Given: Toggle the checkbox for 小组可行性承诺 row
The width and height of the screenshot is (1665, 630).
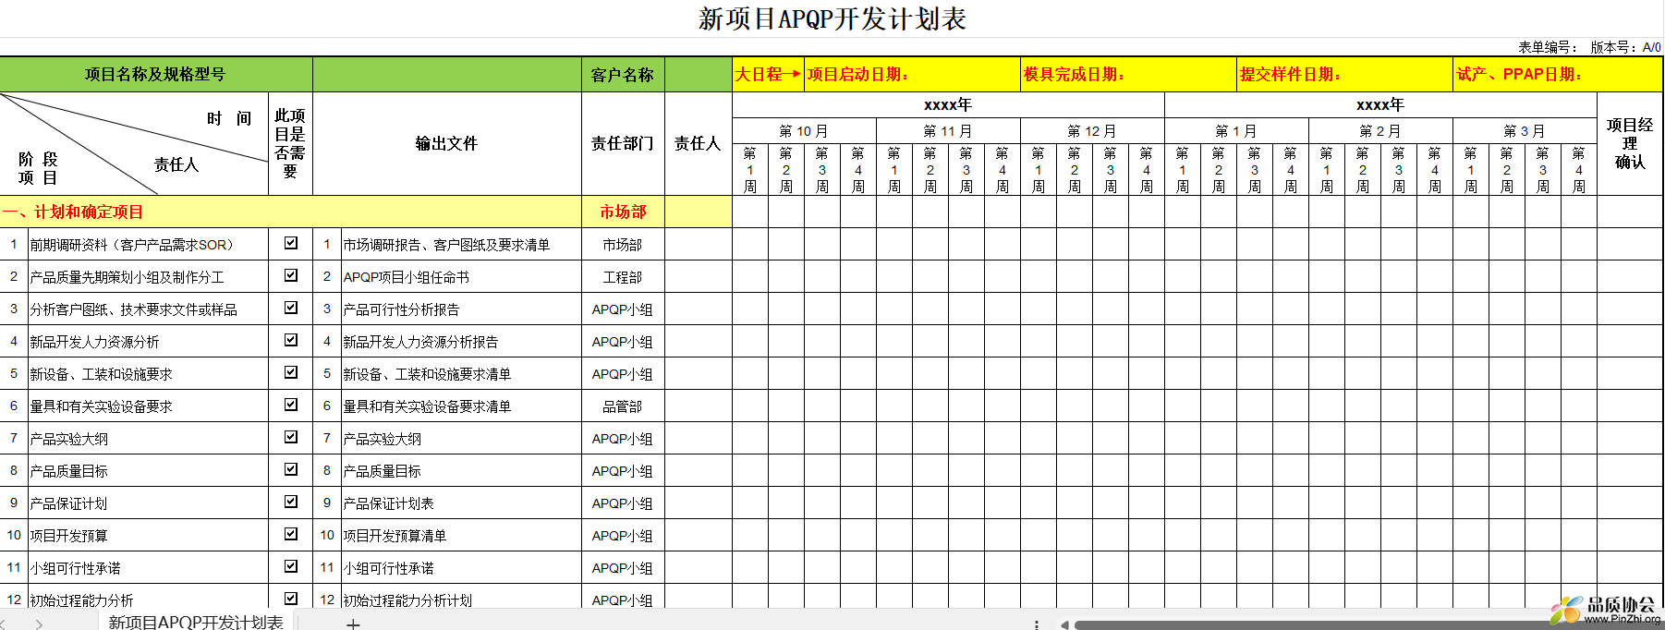Looking at the screenshot, I should click(x=291, y=566).
